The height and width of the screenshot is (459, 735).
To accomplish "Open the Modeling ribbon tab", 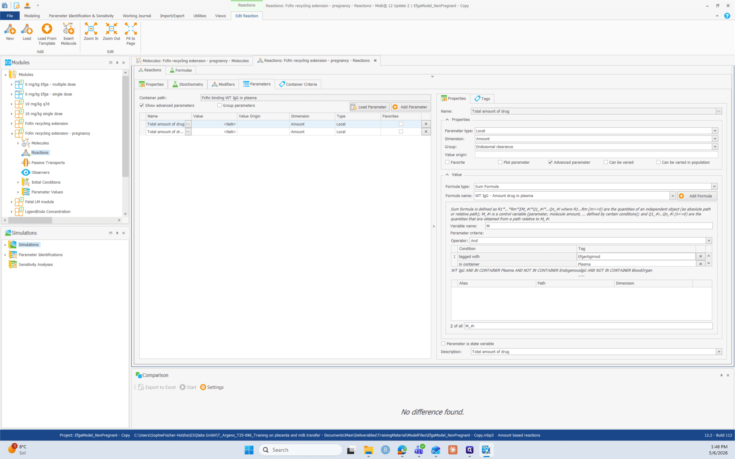I will point(32,16).
